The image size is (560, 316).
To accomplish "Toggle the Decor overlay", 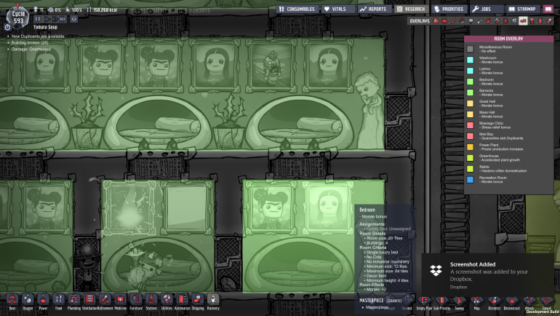I will tap(497, 21).
